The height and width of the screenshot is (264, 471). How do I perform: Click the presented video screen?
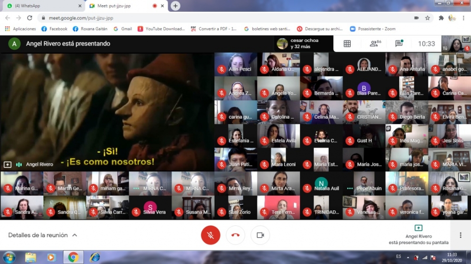click(107, 112)
